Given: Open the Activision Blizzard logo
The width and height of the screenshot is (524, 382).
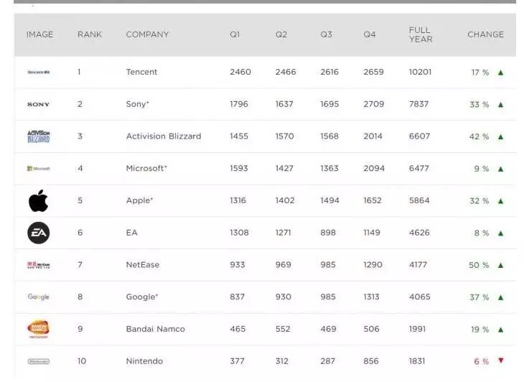Looking at the screenshot, I should pos(39,136).
